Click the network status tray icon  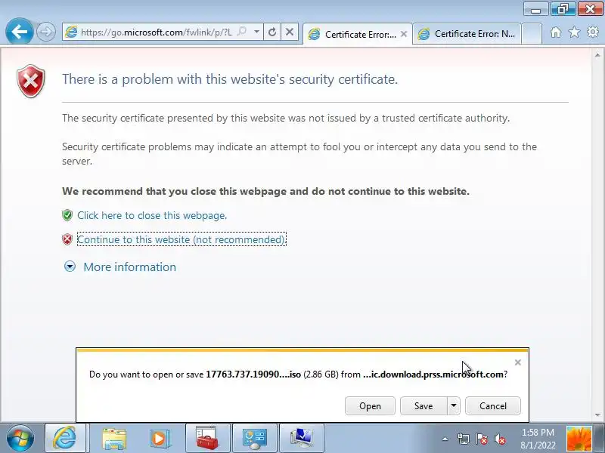pyautogui.click(x=464, y=439)
